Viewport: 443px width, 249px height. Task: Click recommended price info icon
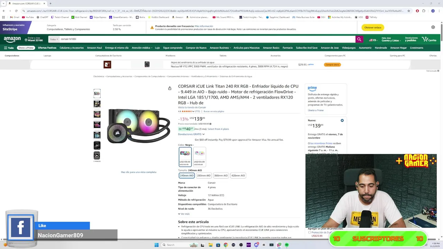tap(210, 124)
